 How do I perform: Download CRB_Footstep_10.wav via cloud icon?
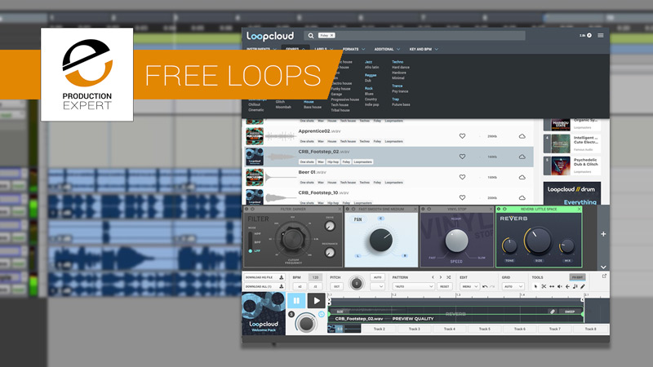point(522,197)
